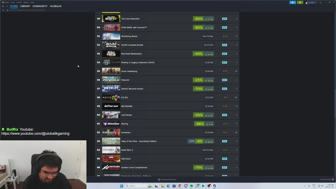
Task: Select Assetto Corsa Competizione title
Action: pyautogui.click(x=134, y=167)
